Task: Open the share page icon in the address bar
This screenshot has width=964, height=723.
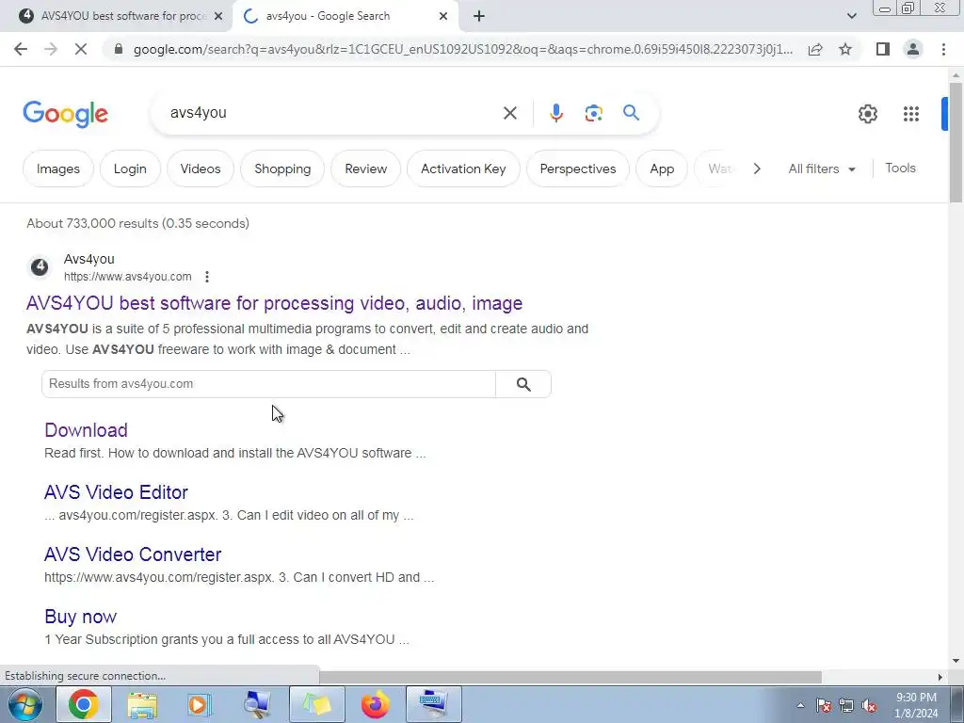Action: (x=815, y=49)
